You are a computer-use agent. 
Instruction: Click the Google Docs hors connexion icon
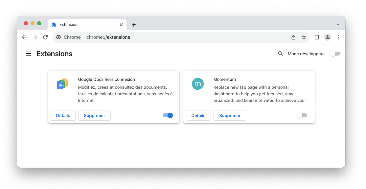coord(62,84)
